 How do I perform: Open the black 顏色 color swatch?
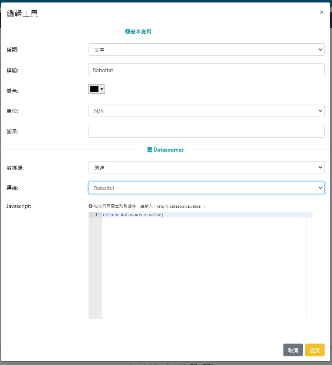pyautogui.click(x=94, y=89)
